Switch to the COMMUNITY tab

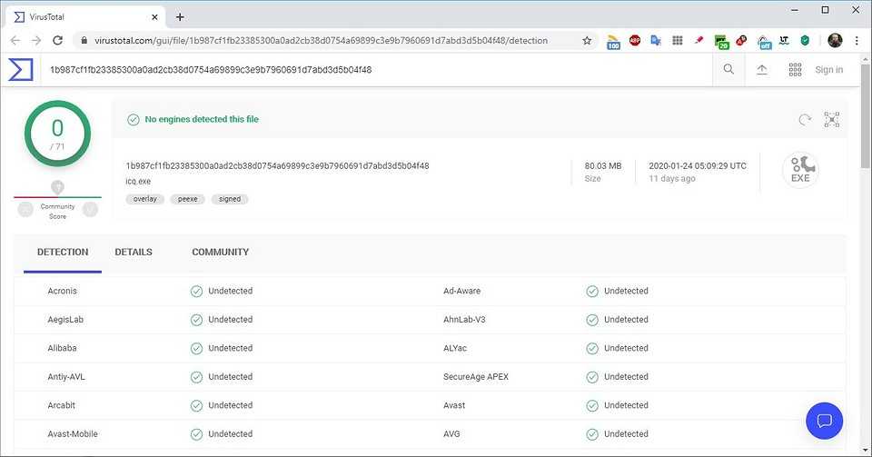(220, 252)
